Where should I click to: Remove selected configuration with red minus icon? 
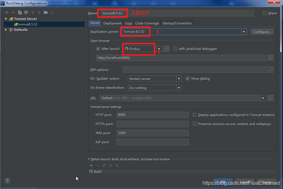(13, 13)
